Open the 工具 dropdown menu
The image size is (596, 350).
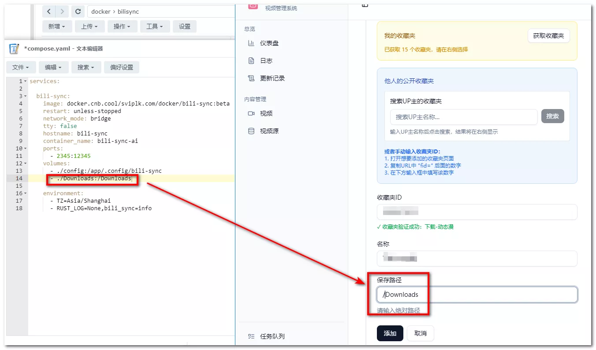tap(154, 26)
